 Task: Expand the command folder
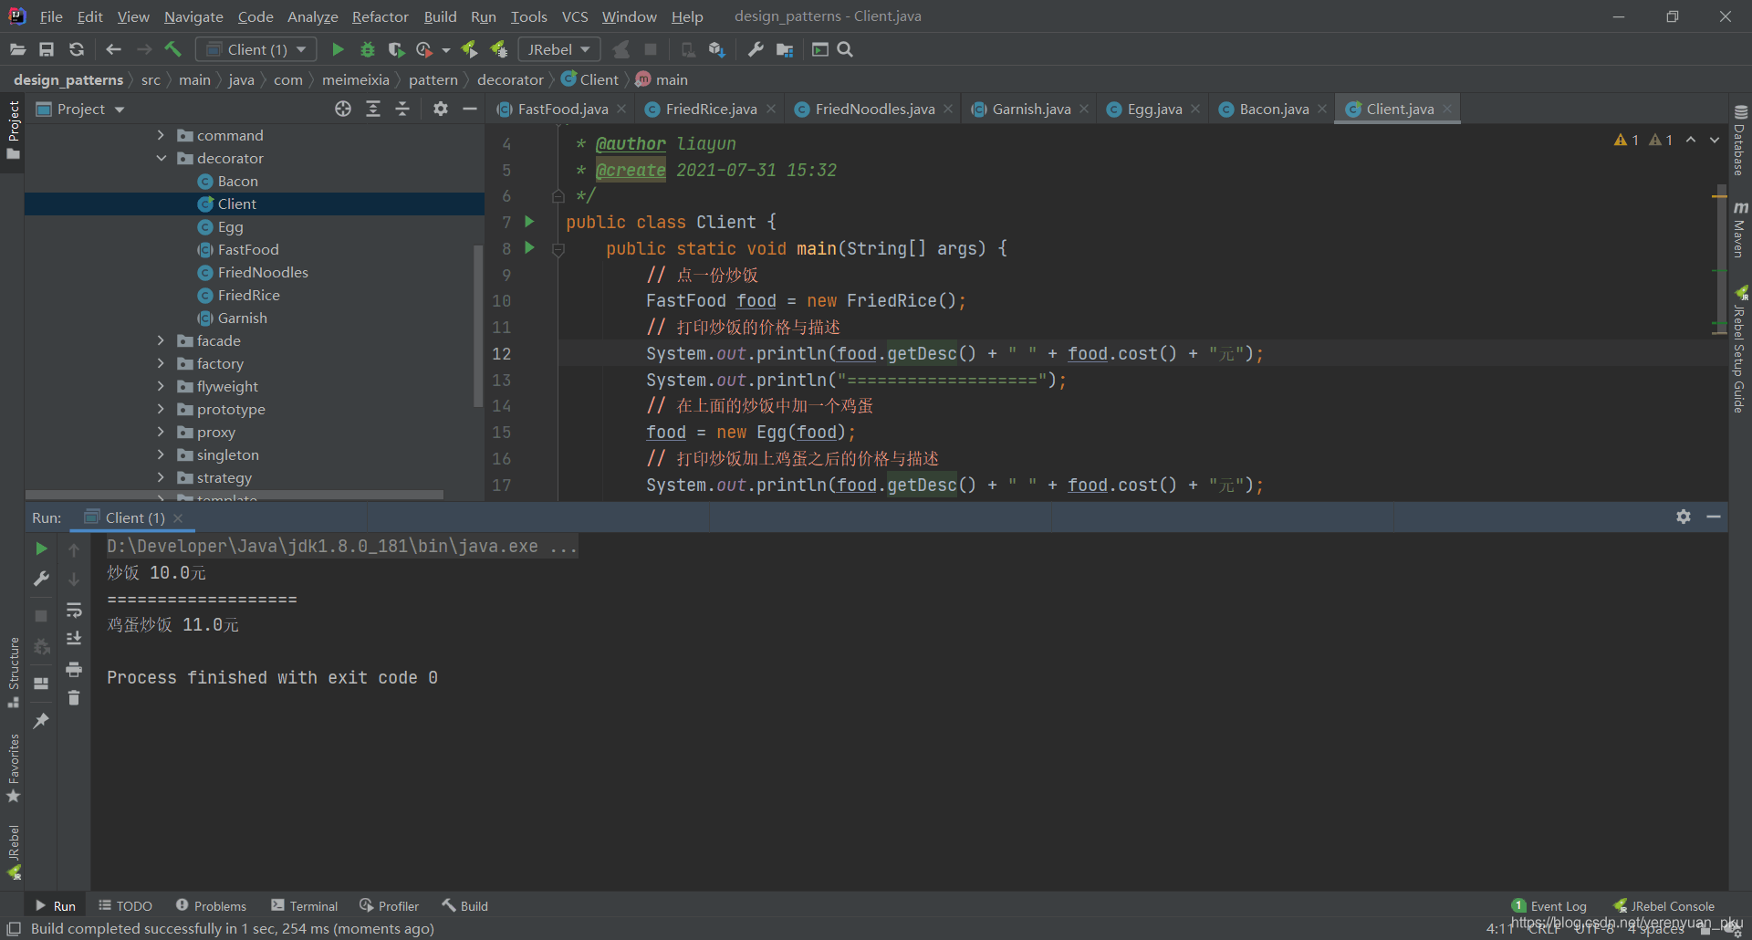161,135
